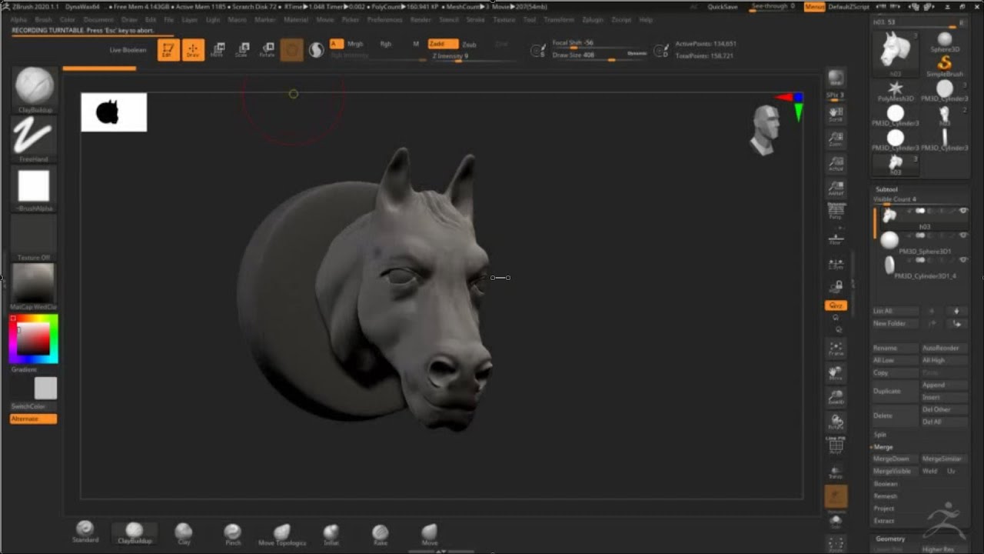Click the orange-bordered gizmo icon in top shelf

pyautogui.click(x=291, y=50)
